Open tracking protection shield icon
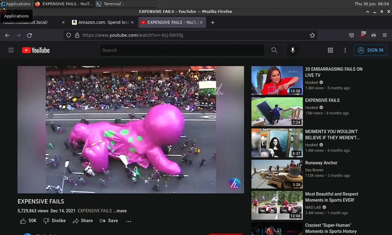This screenshot has width=392, height=235. 69,35
